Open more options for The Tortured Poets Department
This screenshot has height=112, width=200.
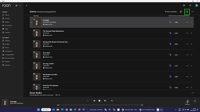[187, 33]
